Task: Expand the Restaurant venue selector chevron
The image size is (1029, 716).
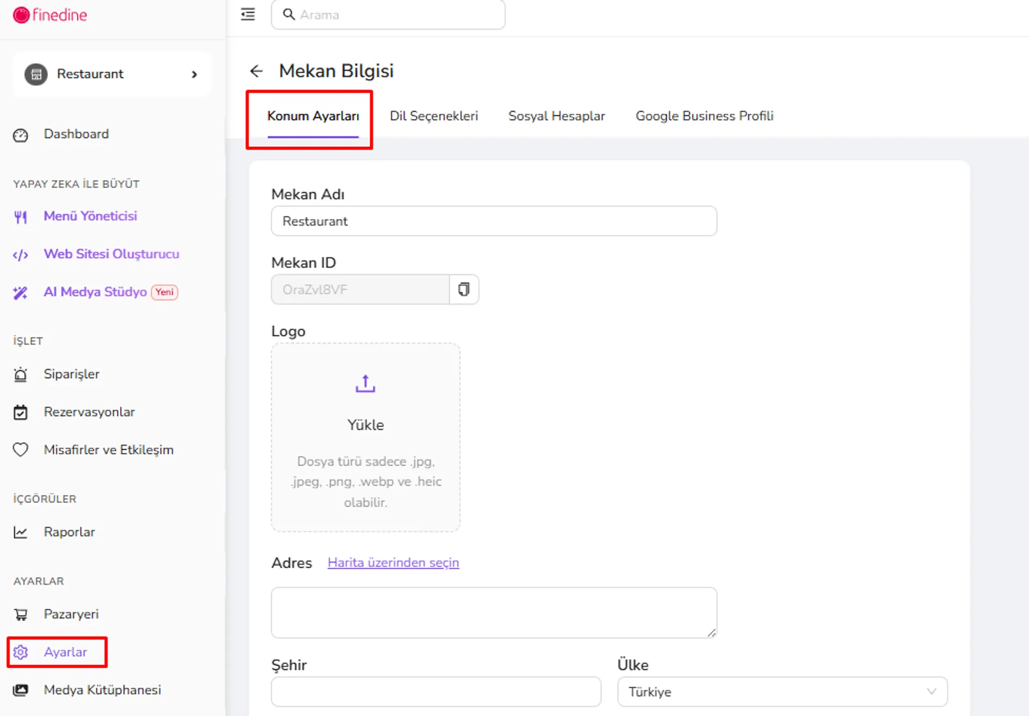Action: [195, 74]
